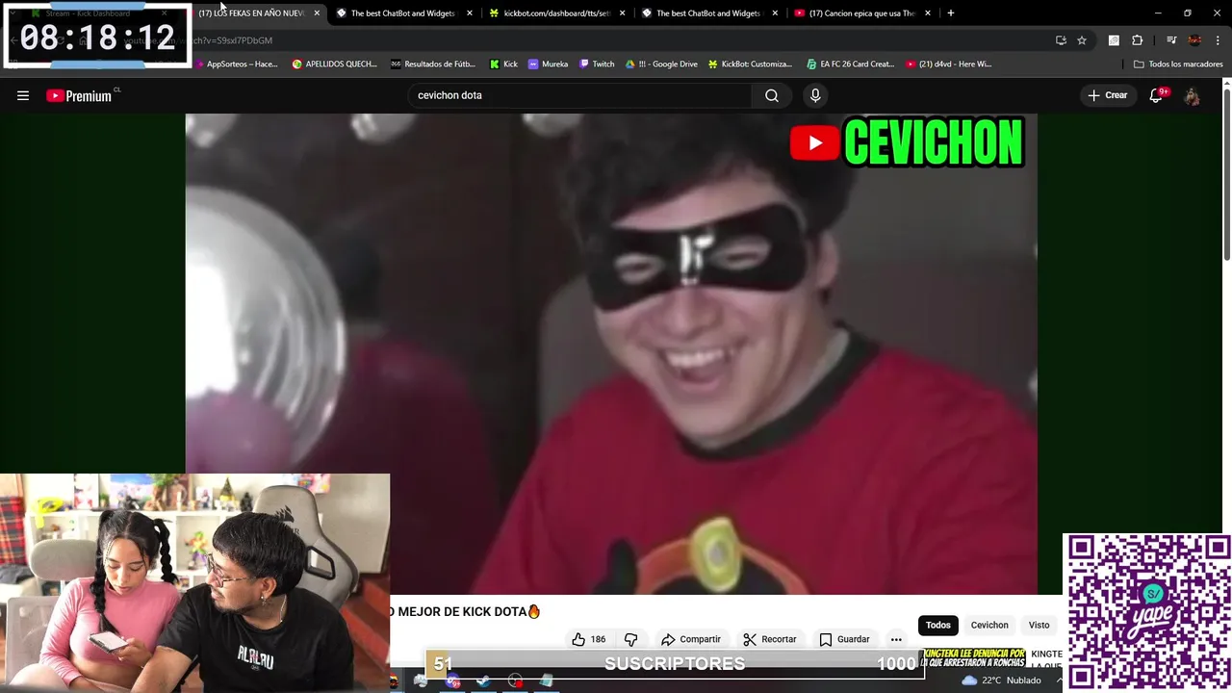The width and height of the screenshot is (1232, 693).
Task: Open Steam icon in the taskbar
Action: click(x=483, y=680)
